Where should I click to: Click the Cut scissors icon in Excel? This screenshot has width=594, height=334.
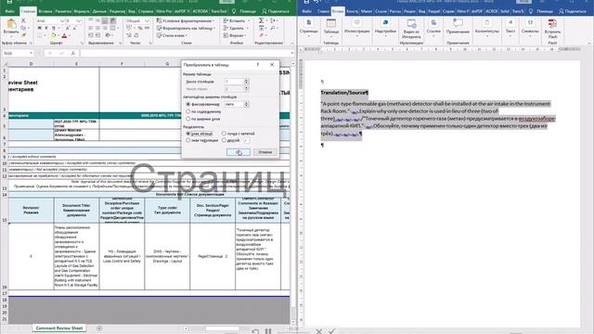23,20
